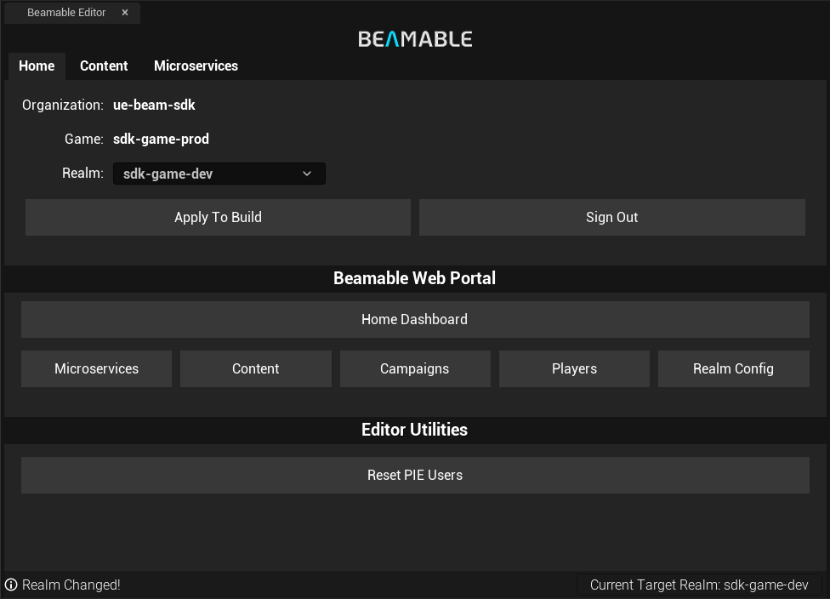
Task: Open the Realm Config portal page
Action: (734, 368)
